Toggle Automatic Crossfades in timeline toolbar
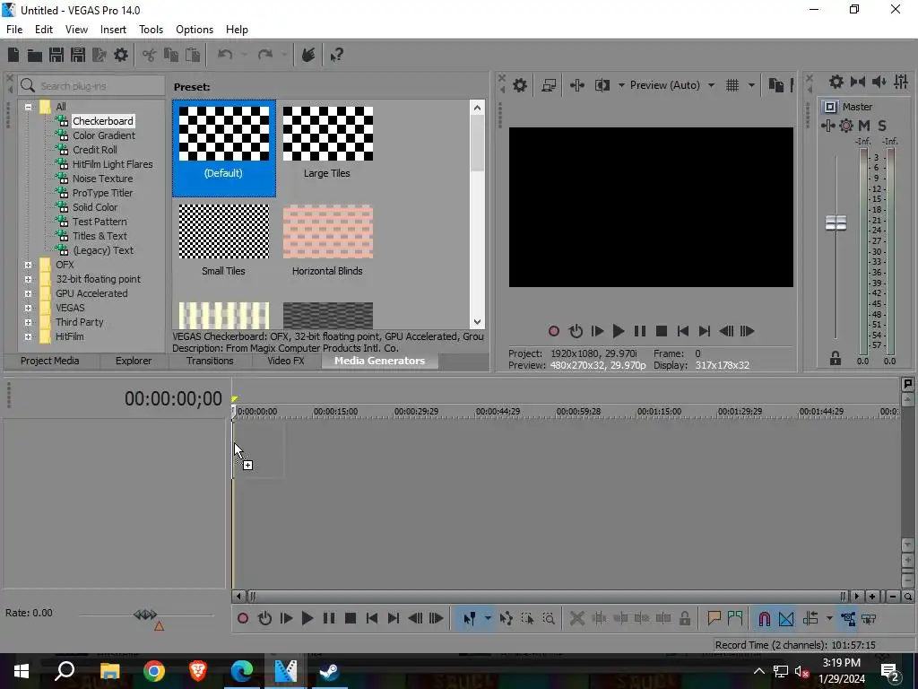 [x=786, y=619]
